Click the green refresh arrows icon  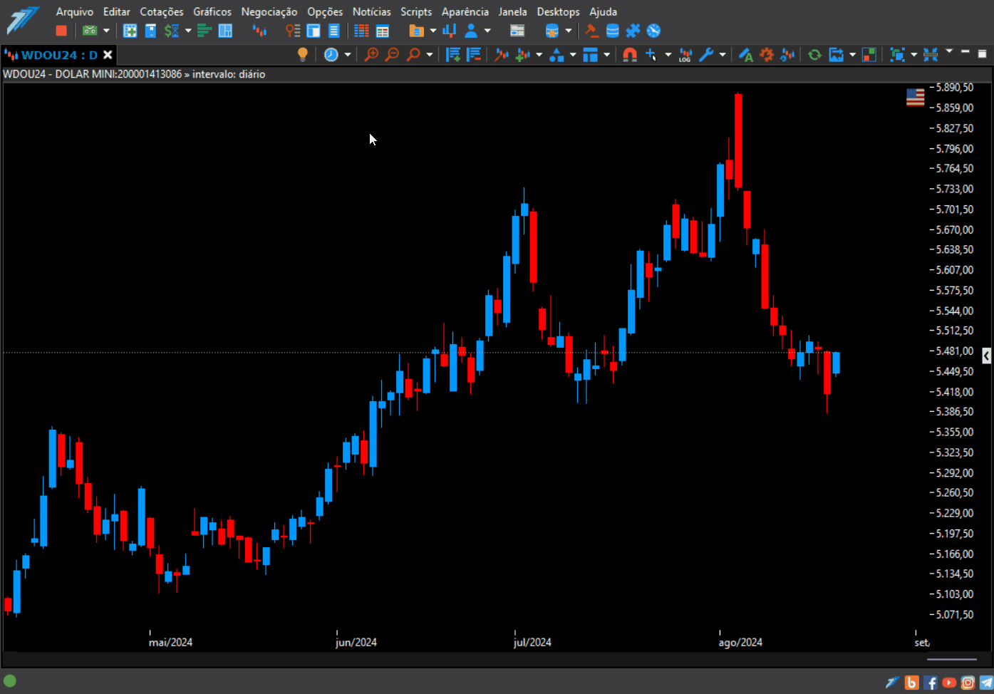814,55
